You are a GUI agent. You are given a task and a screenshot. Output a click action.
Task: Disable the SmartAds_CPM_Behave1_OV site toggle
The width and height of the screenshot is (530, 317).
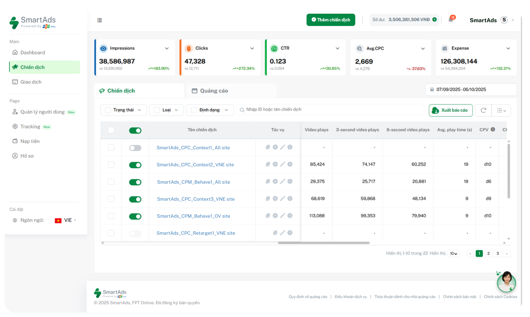(x=135, y=216)
